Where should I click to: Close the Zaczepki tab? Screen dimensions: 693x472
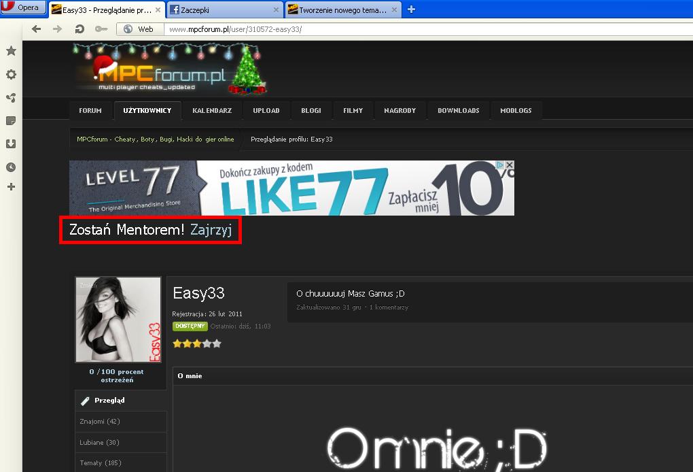(x=276, y=10)
